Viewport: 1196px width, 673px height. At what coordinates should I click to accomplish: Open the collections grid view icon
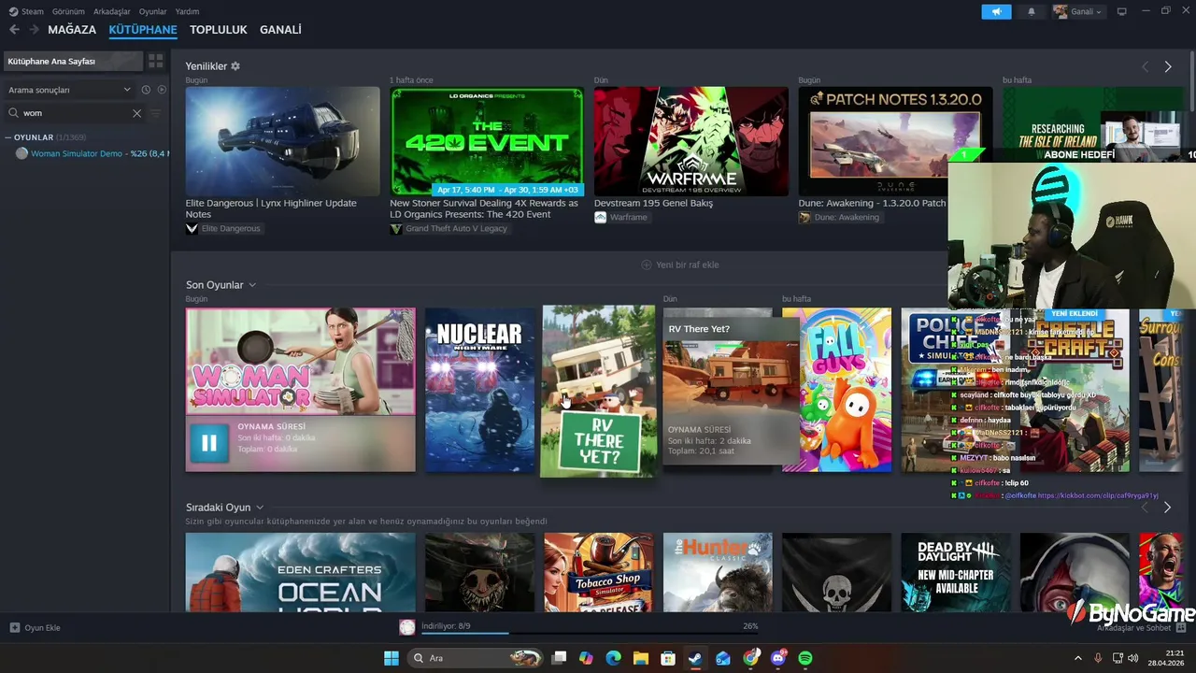tap(156, 61)
